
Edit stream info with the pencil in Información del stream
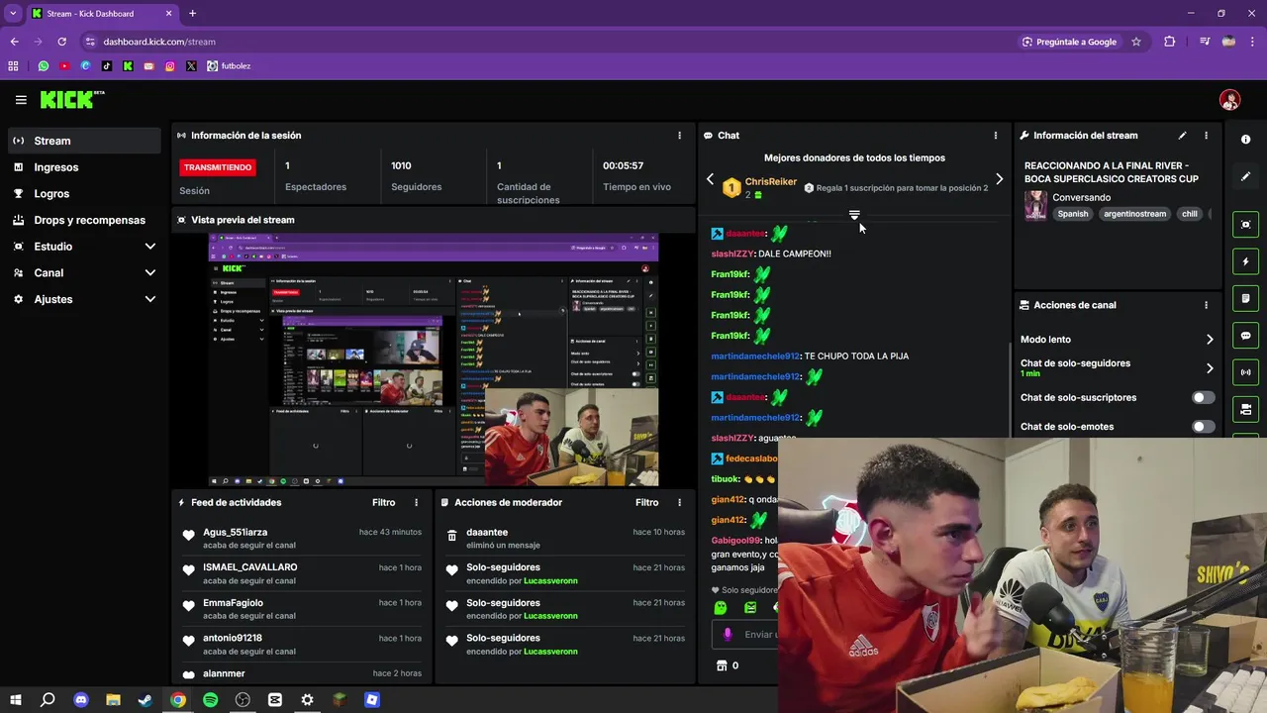pyautogui.click(x=1182, y=136)
